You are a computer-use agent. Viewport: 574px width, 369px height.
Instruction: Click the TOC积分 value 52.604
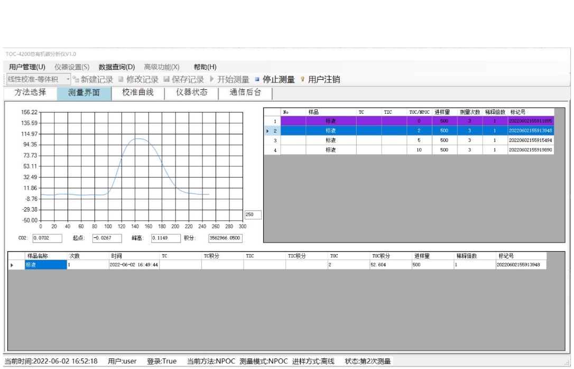[391, 265]
